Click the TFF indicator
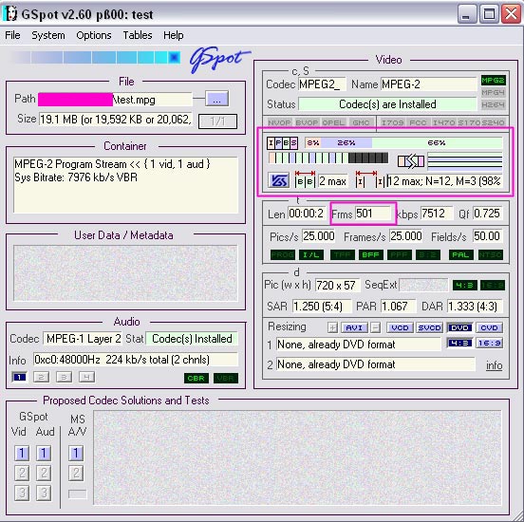This screenshot has width=524, height=522. click(x=342, y=254)
